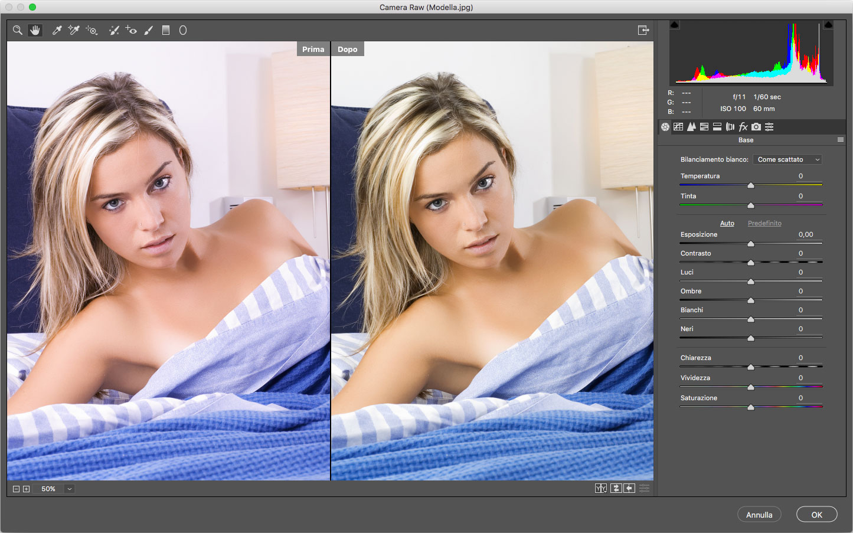Click the Bianchi slider handle
Image resolution: width=853 pixels, height=533 pixels.
coord(751,319)
